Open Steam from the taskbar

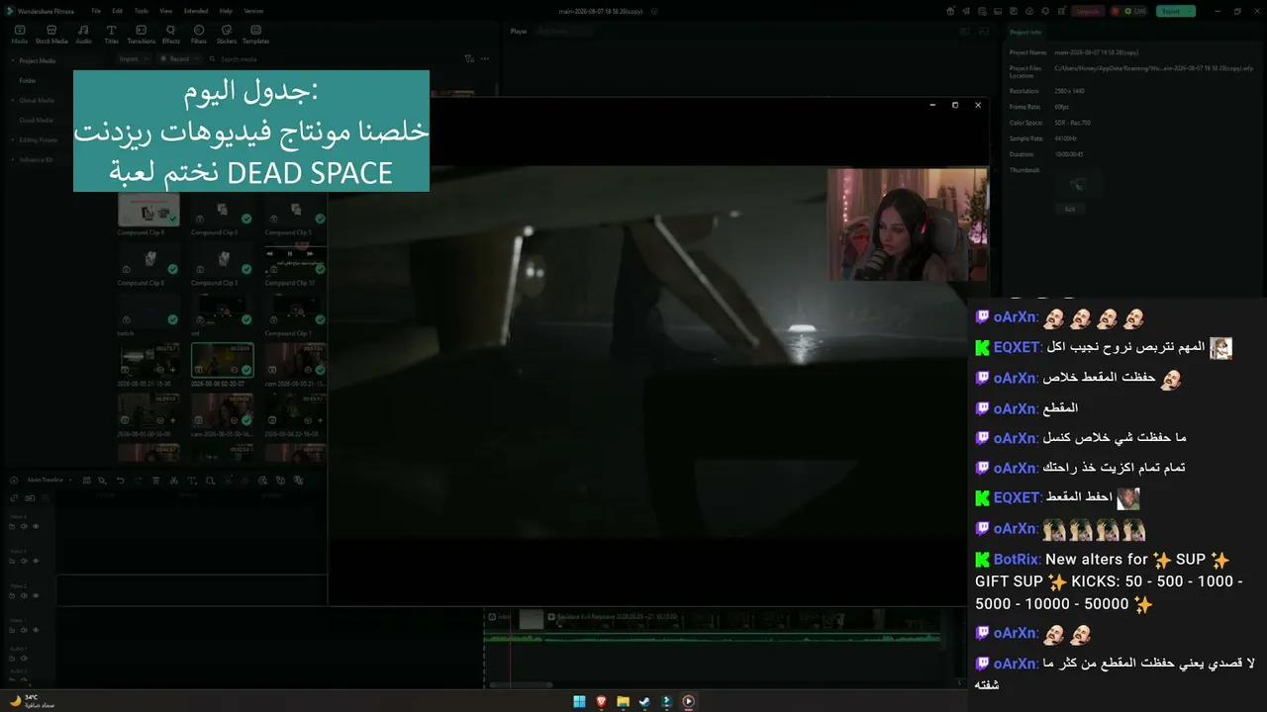point(644,702)
